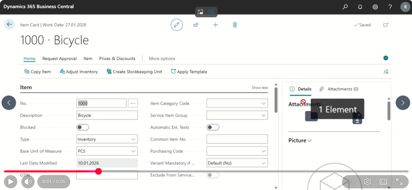Open the notifications bell

pos(360,7)
